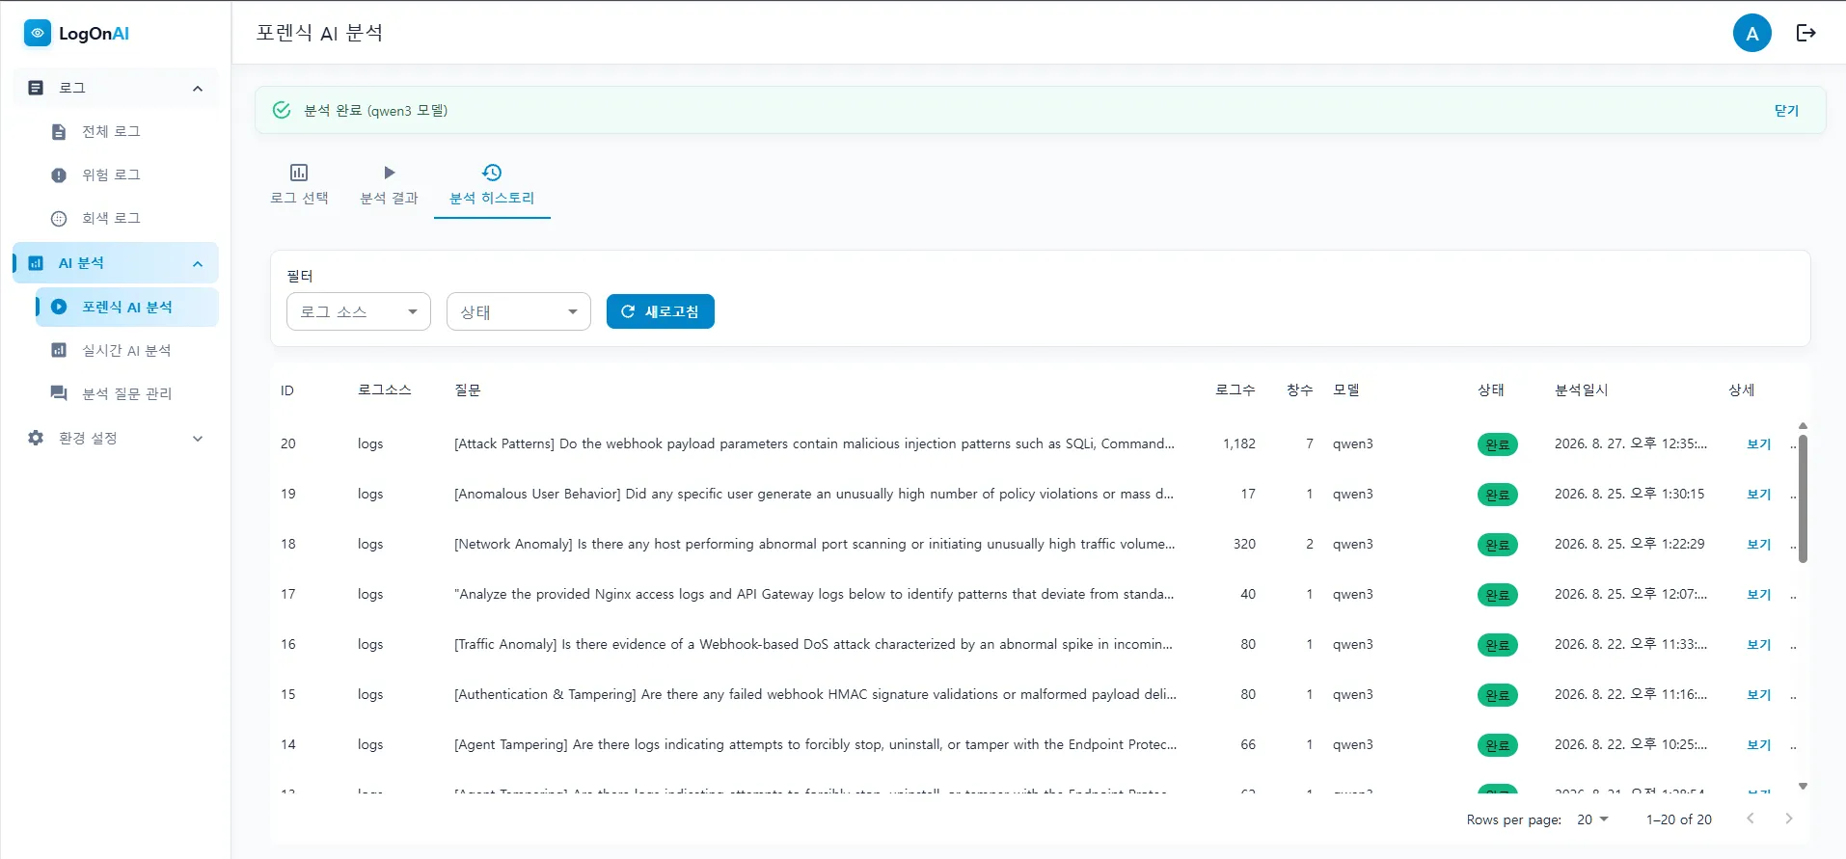
Task: Click log count 1,182 cell
Action: point(1239,443)
